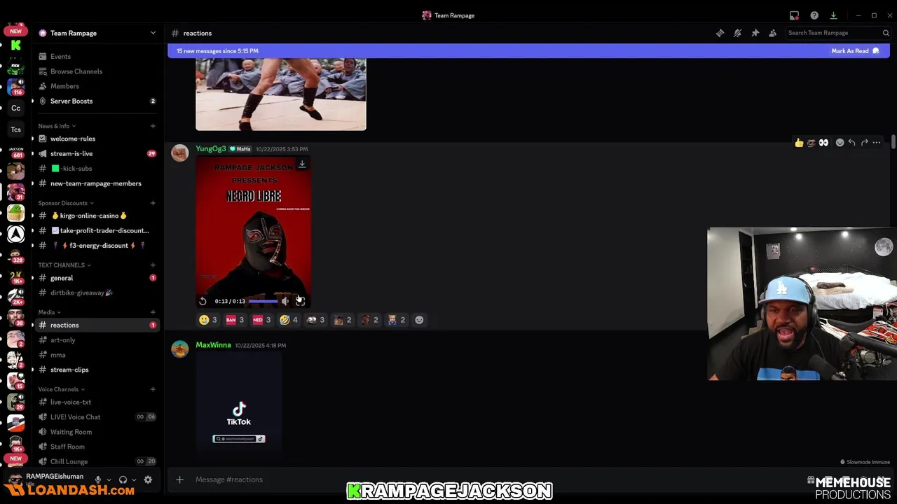
Task: Toggle headphones deafen in user panel
Action: click(x=123, y=479)
